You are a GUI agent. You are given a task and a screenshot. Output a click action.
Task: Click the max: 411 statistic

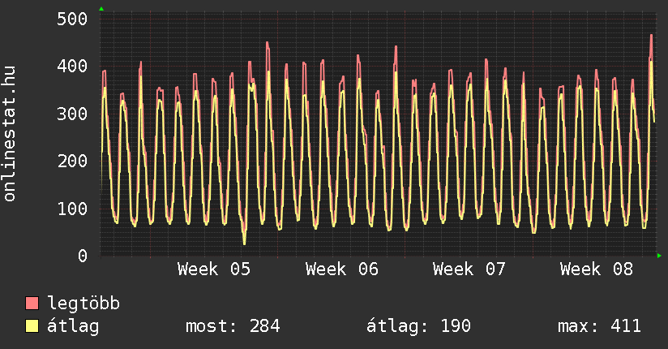[x=599, y=326]
